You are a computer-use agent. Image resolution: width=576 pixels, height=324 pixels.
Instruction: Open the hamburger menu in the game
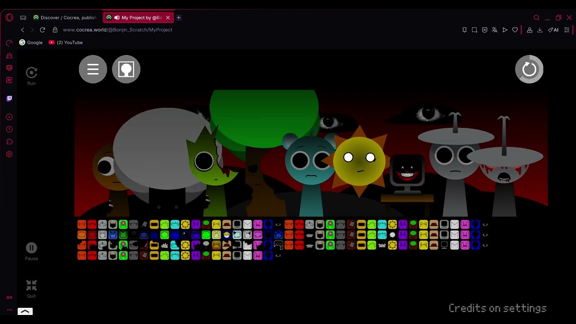pyautogui.click(x=93, y=69)
